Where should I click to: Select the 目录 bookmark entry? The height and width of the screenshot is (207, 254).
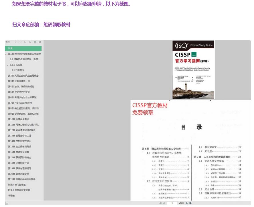23,48
